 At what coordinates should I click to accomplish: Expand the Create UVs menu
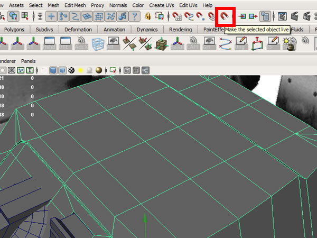164,5
